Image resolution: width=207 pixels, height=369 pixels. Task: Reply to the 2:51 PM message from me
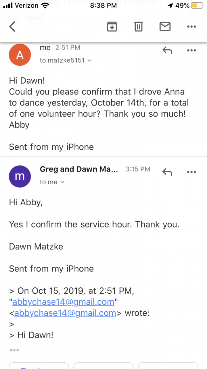[x=167, y=50]
